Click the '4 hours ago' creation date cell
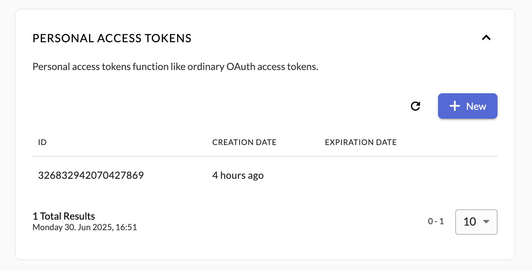 tap(238, 175)
